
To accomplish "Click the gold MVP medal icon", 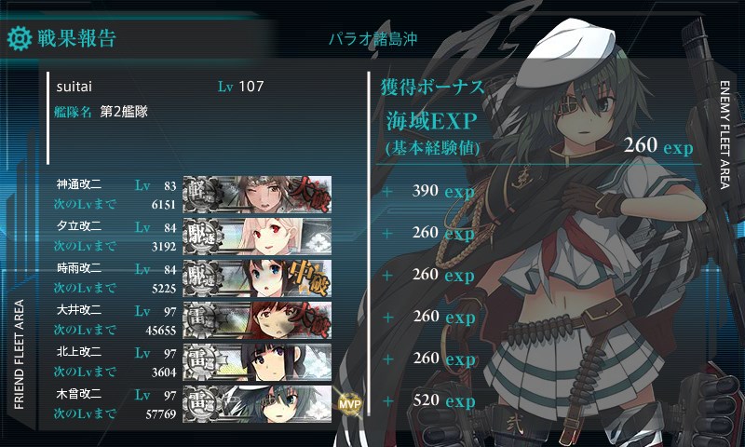I will point(350,404).
